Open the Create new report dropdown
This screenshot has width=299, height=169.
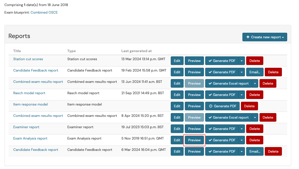click(x=265, y=37)
